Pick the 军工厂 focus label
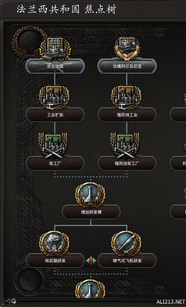 [x=55, y=163]
